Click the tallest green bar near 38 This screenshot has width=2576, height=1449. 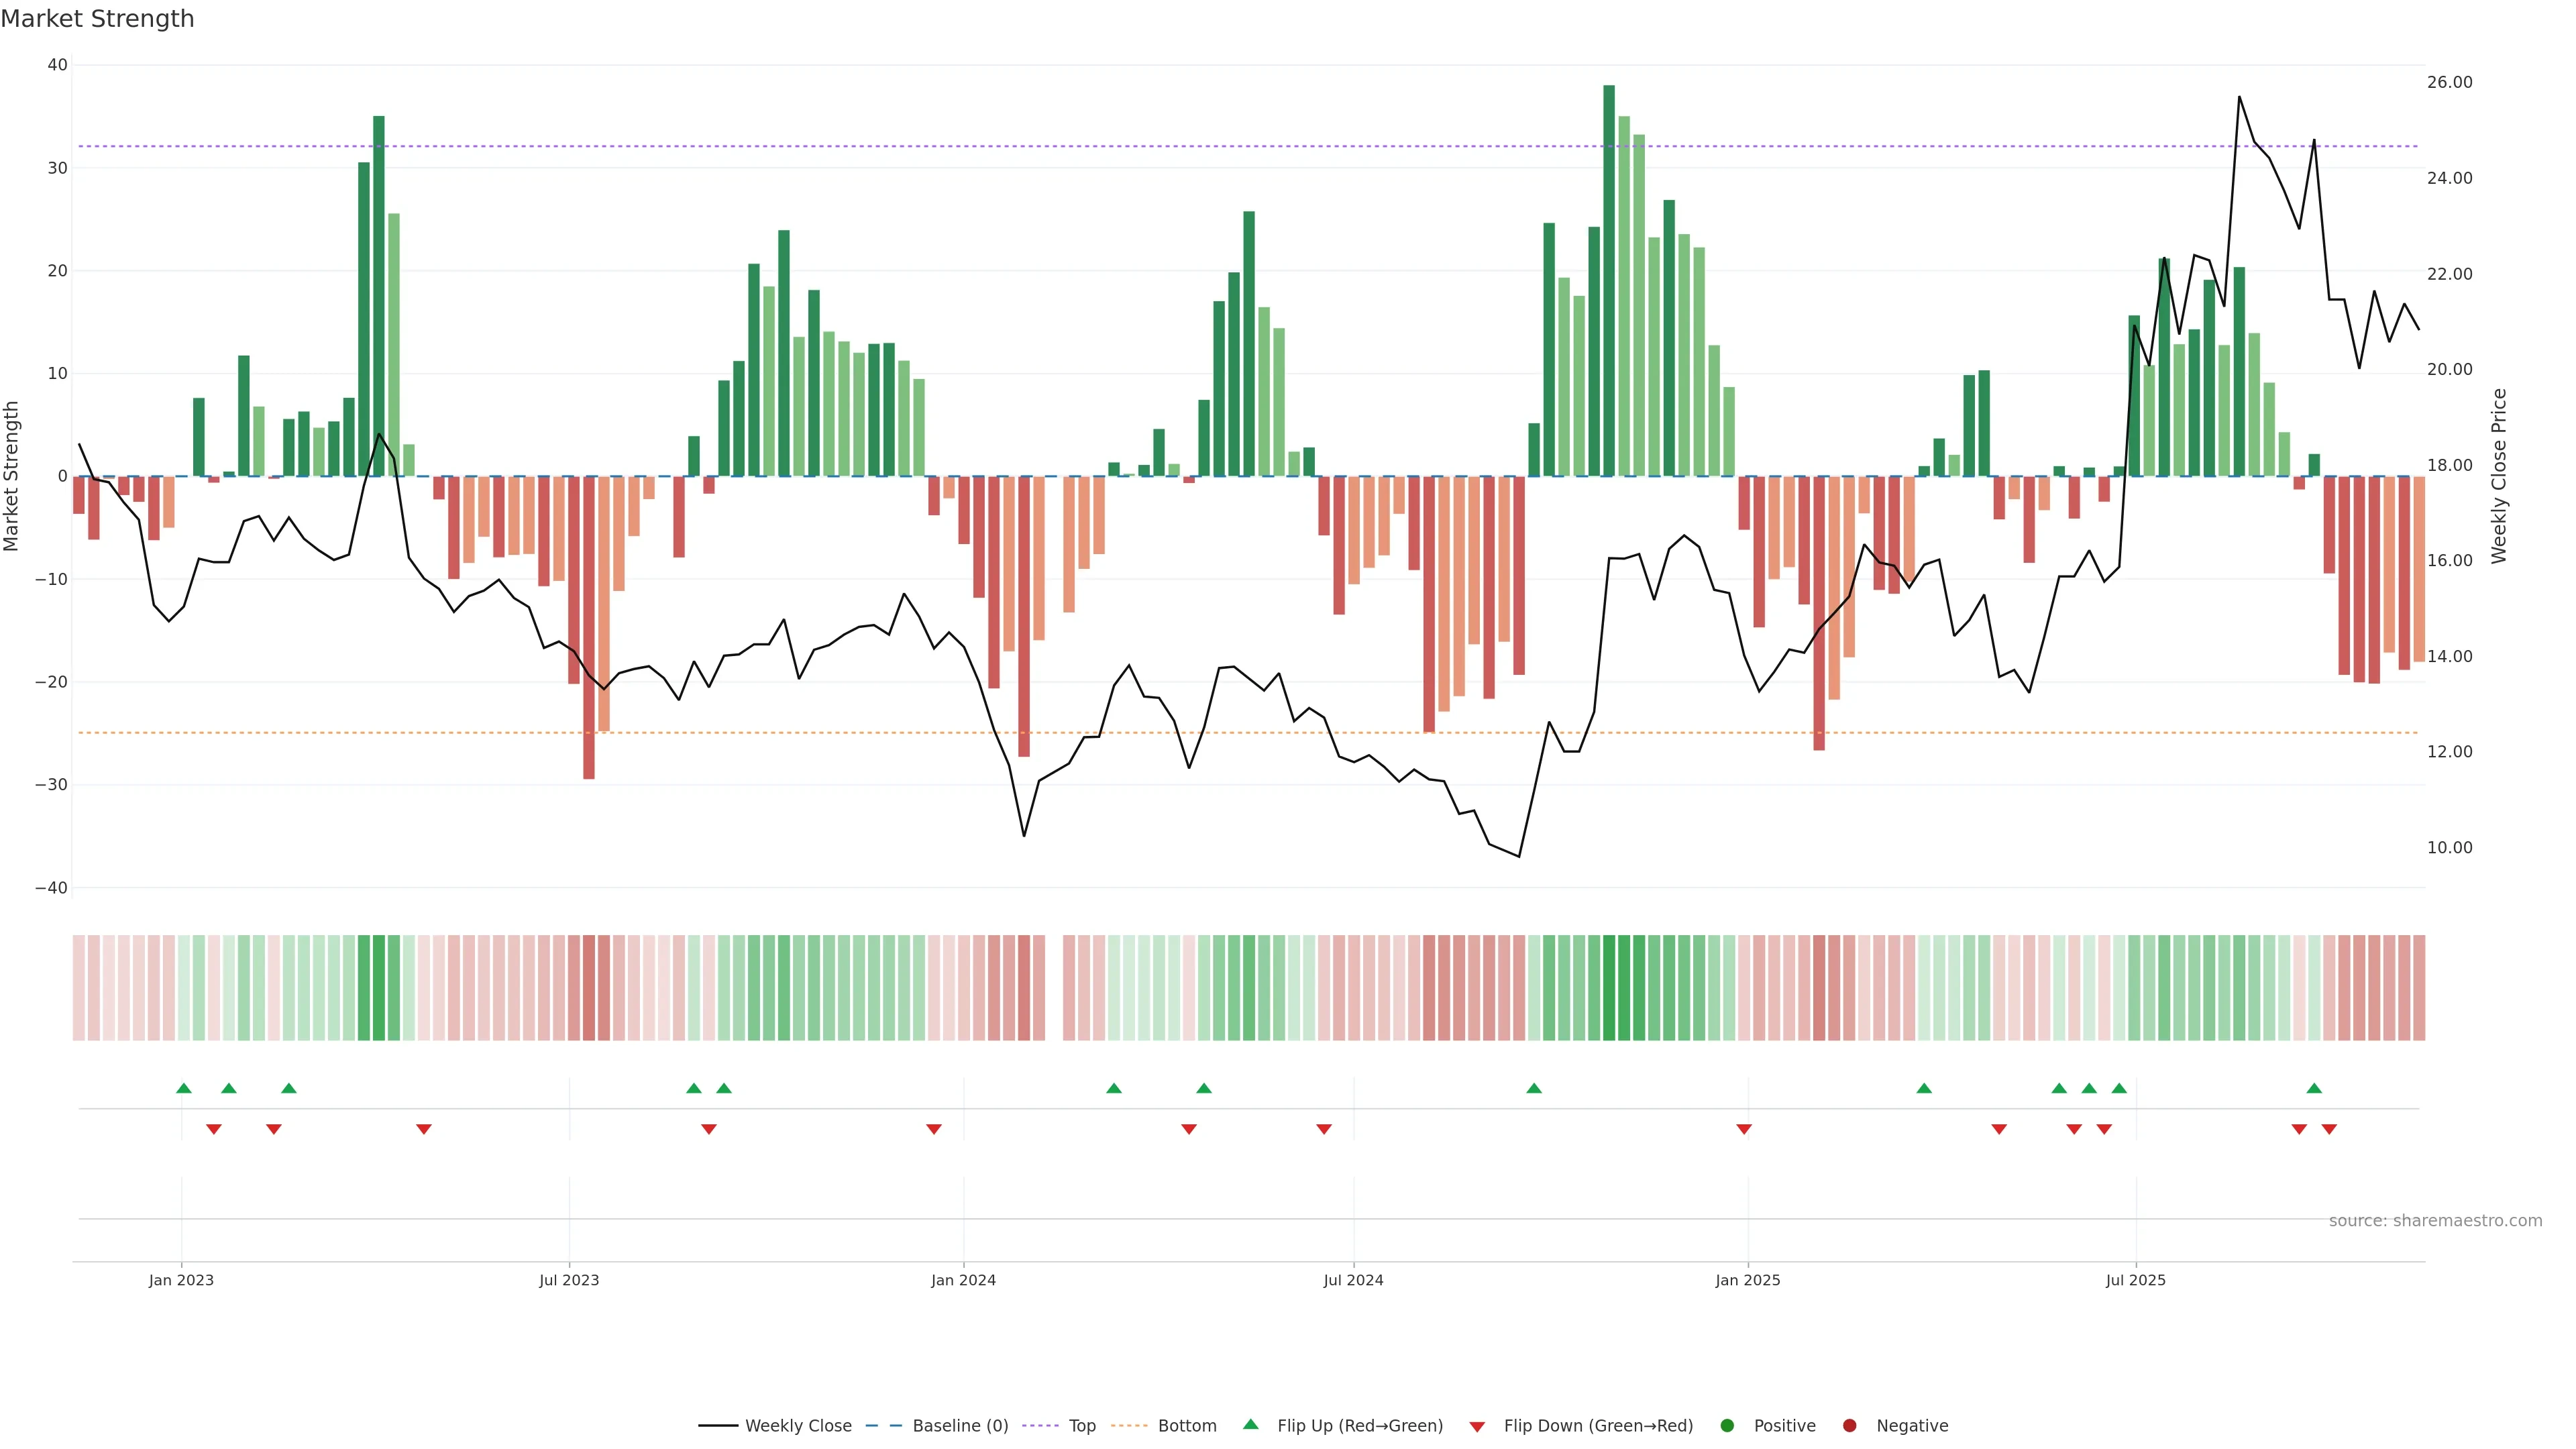1609,280
